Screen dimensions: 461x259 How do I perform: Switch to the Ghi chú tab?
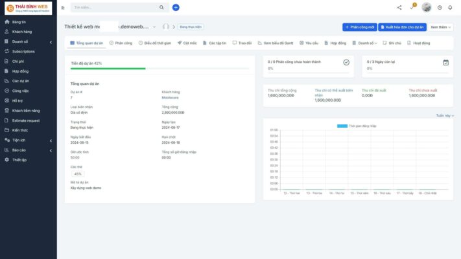pos(392,43)
